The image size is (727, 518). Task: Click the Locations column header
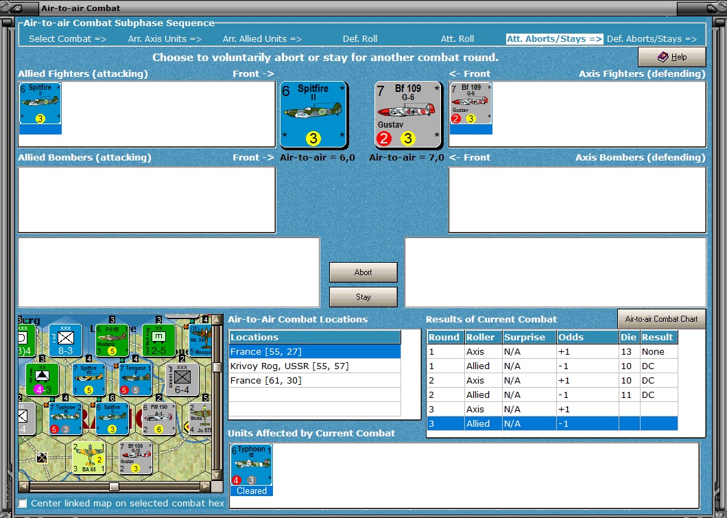click(315, 337)
